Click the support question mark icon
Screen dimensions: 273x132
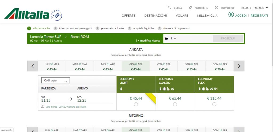216,8
